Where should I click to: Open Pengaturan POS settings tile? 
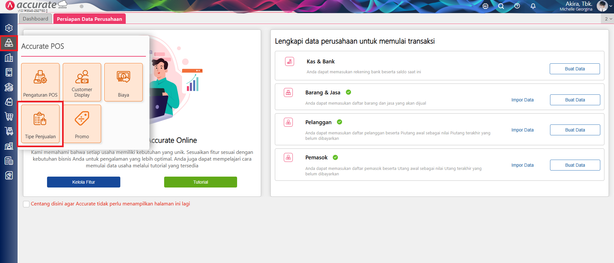click(40, 82)
